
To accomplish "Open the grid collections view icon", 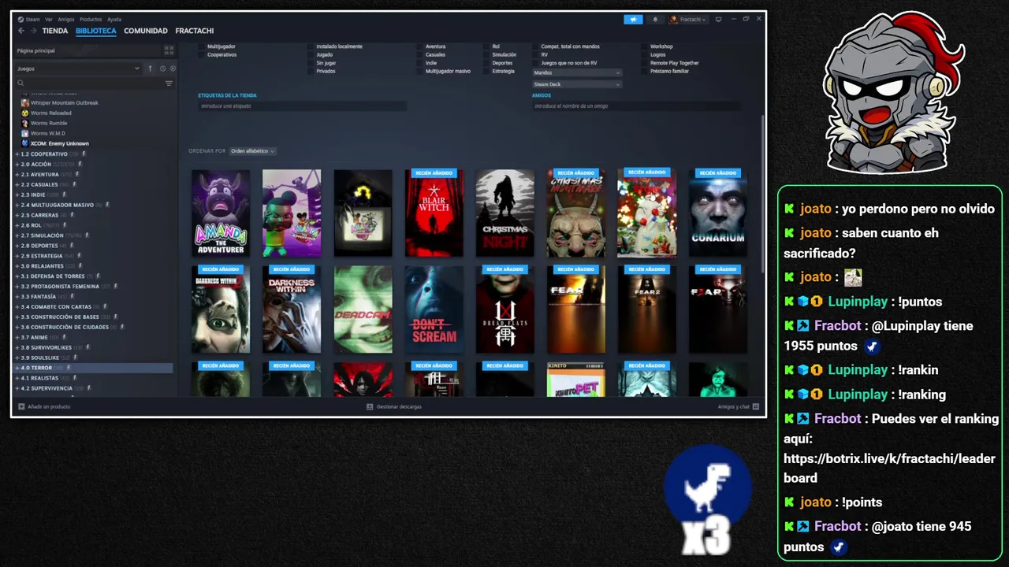I will click(x=169, y=50).
